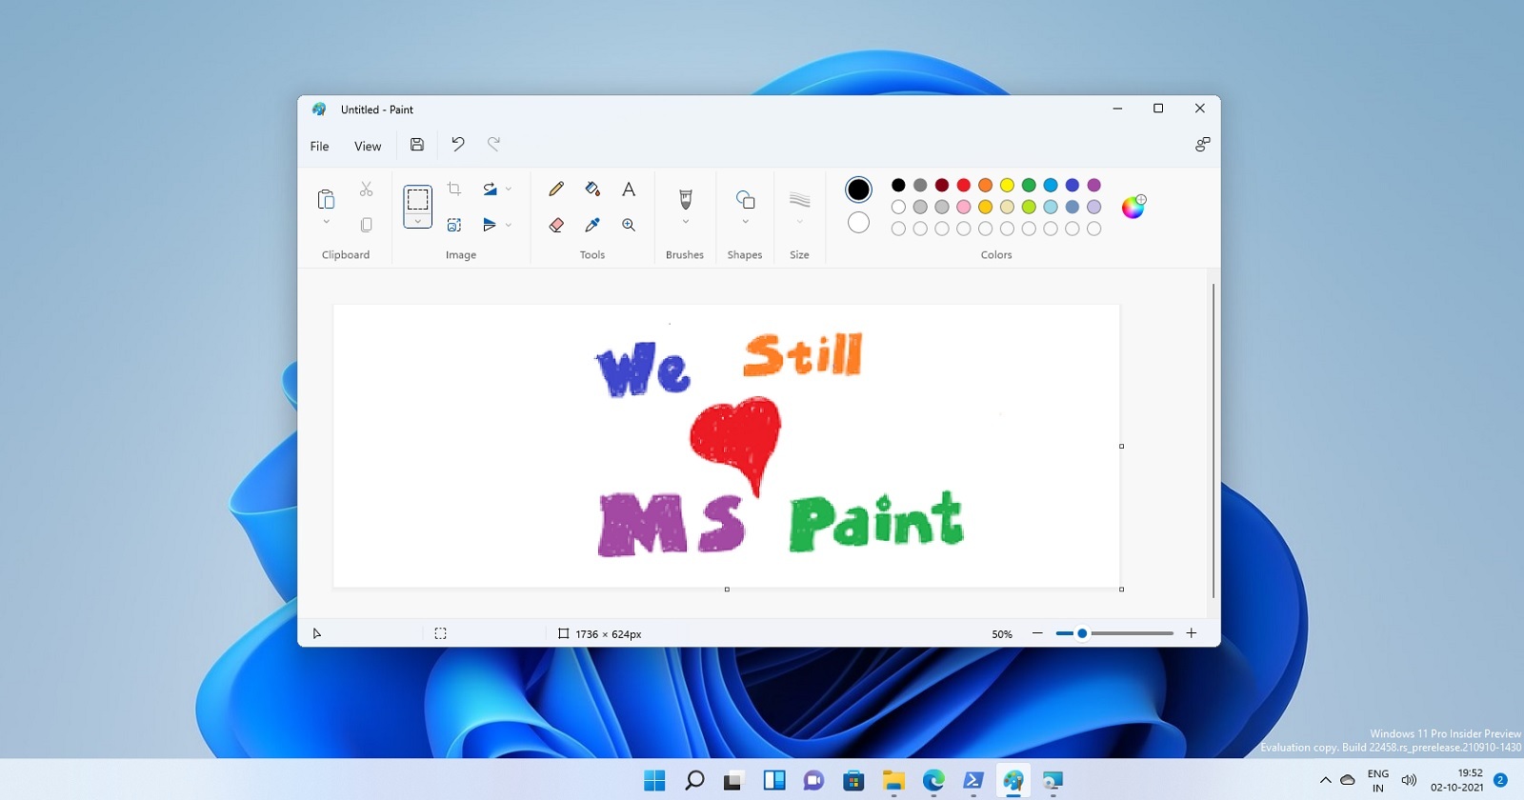This screenshot has width=1524, height=800.
Task: Click the zoom out minus button
Action: 1037,633
